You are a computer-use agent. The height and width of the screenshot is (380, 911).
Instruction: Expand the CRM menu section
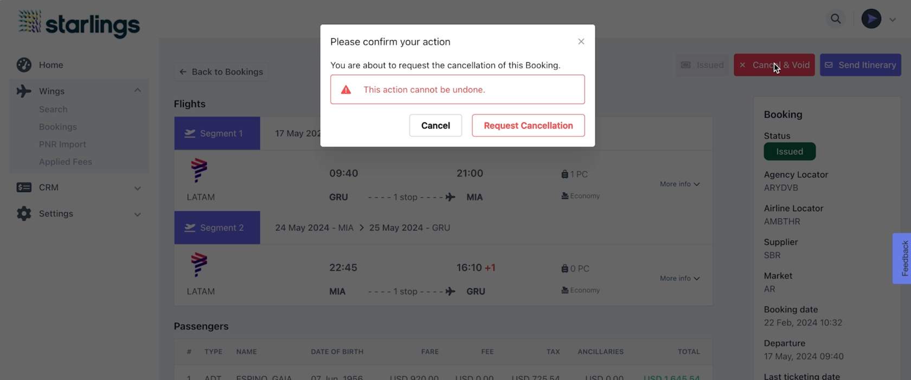point(137,188)
